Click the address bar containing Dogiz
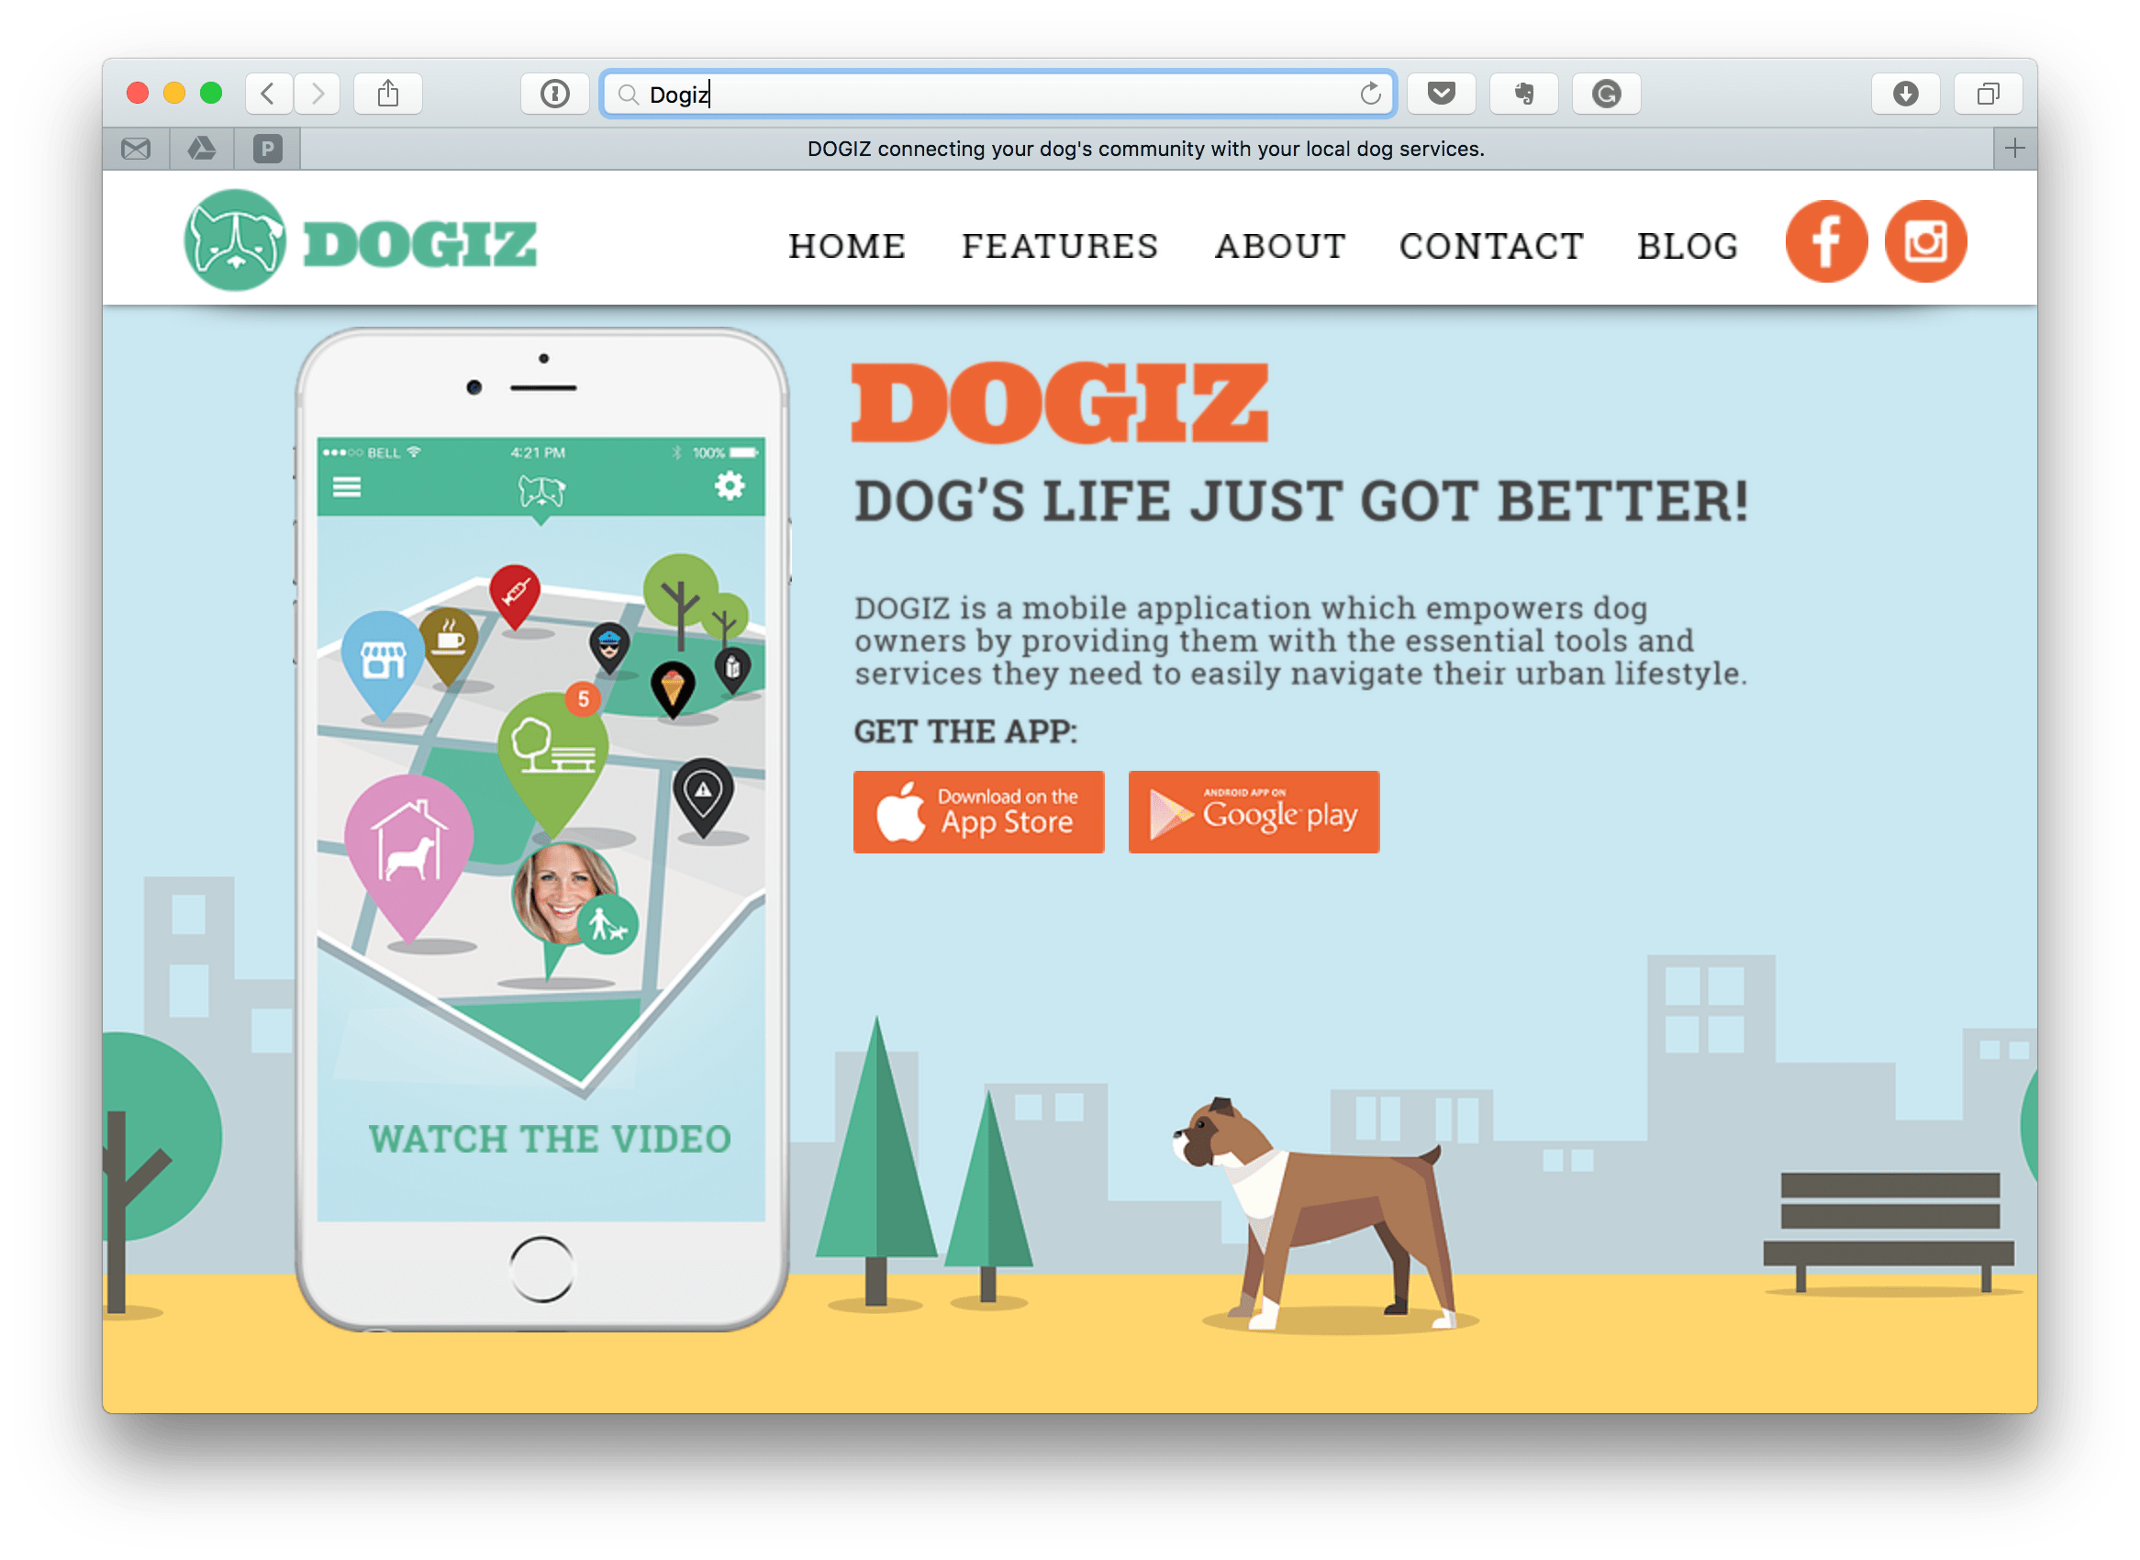The height and width of the screenshot is (1560, 2140). (998, 94)
